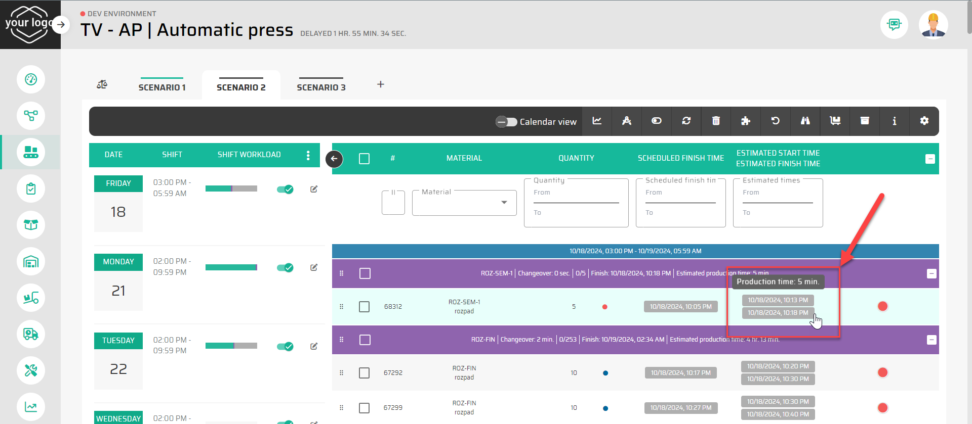Switch to the Scenario 1 tab

[162, 87]
